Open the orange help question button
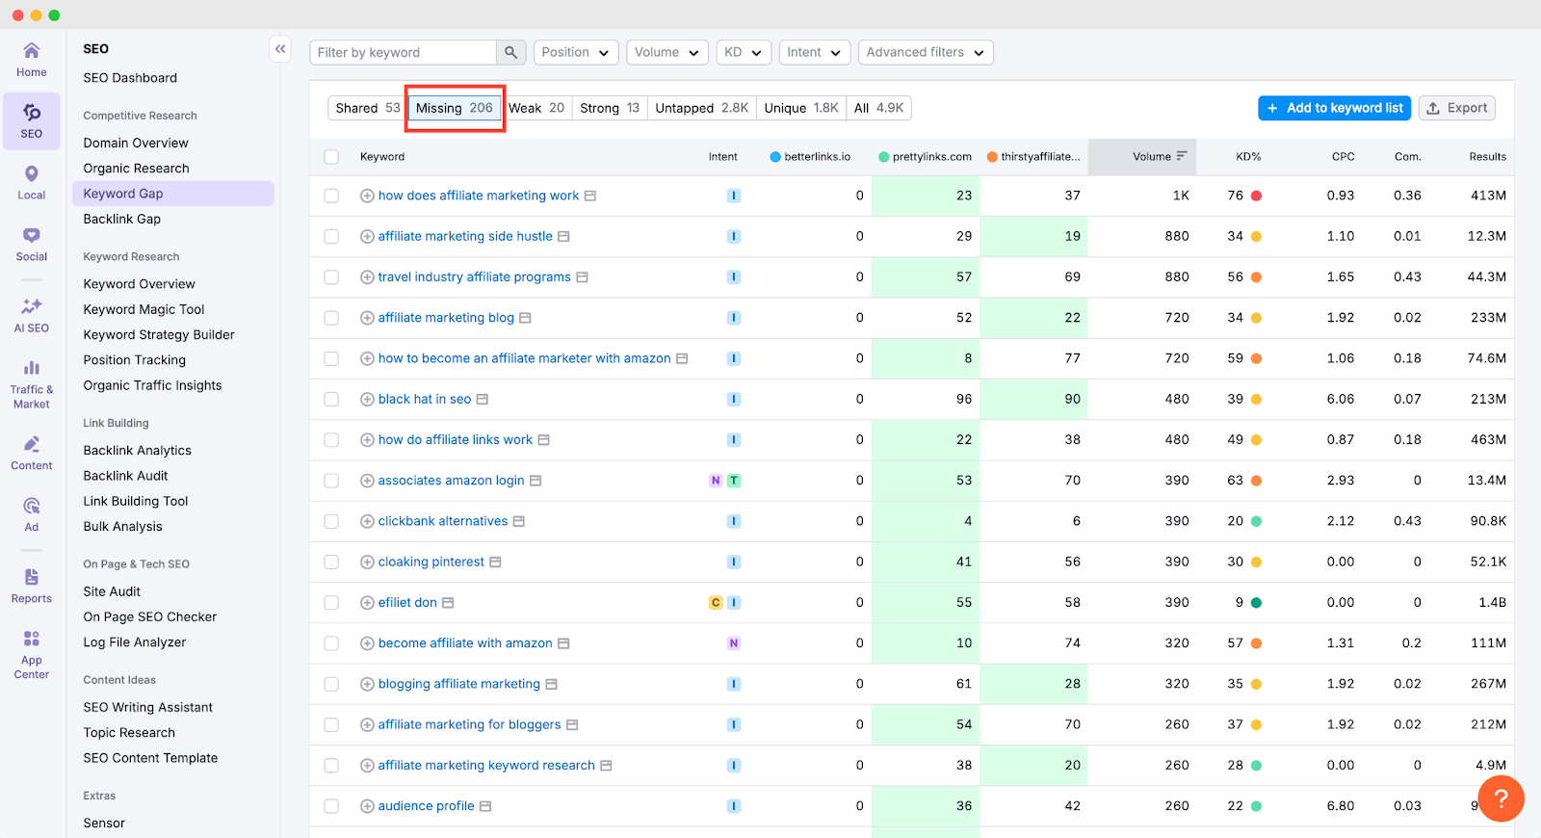 tap(1500, 799)
